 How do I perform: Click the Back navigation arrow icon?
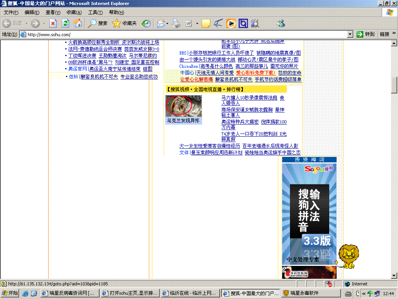point(7,23)
